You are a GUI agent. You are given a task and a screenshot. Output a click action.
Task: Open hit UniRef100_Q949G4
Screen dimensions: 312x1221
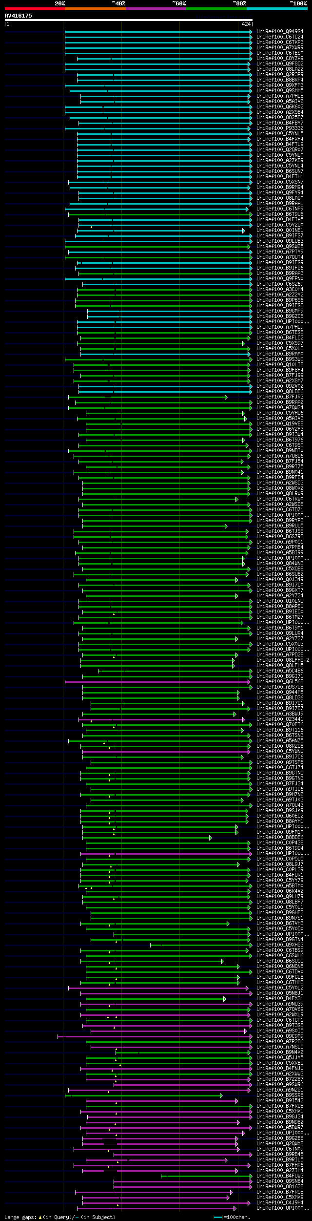[x=280, y=31]
